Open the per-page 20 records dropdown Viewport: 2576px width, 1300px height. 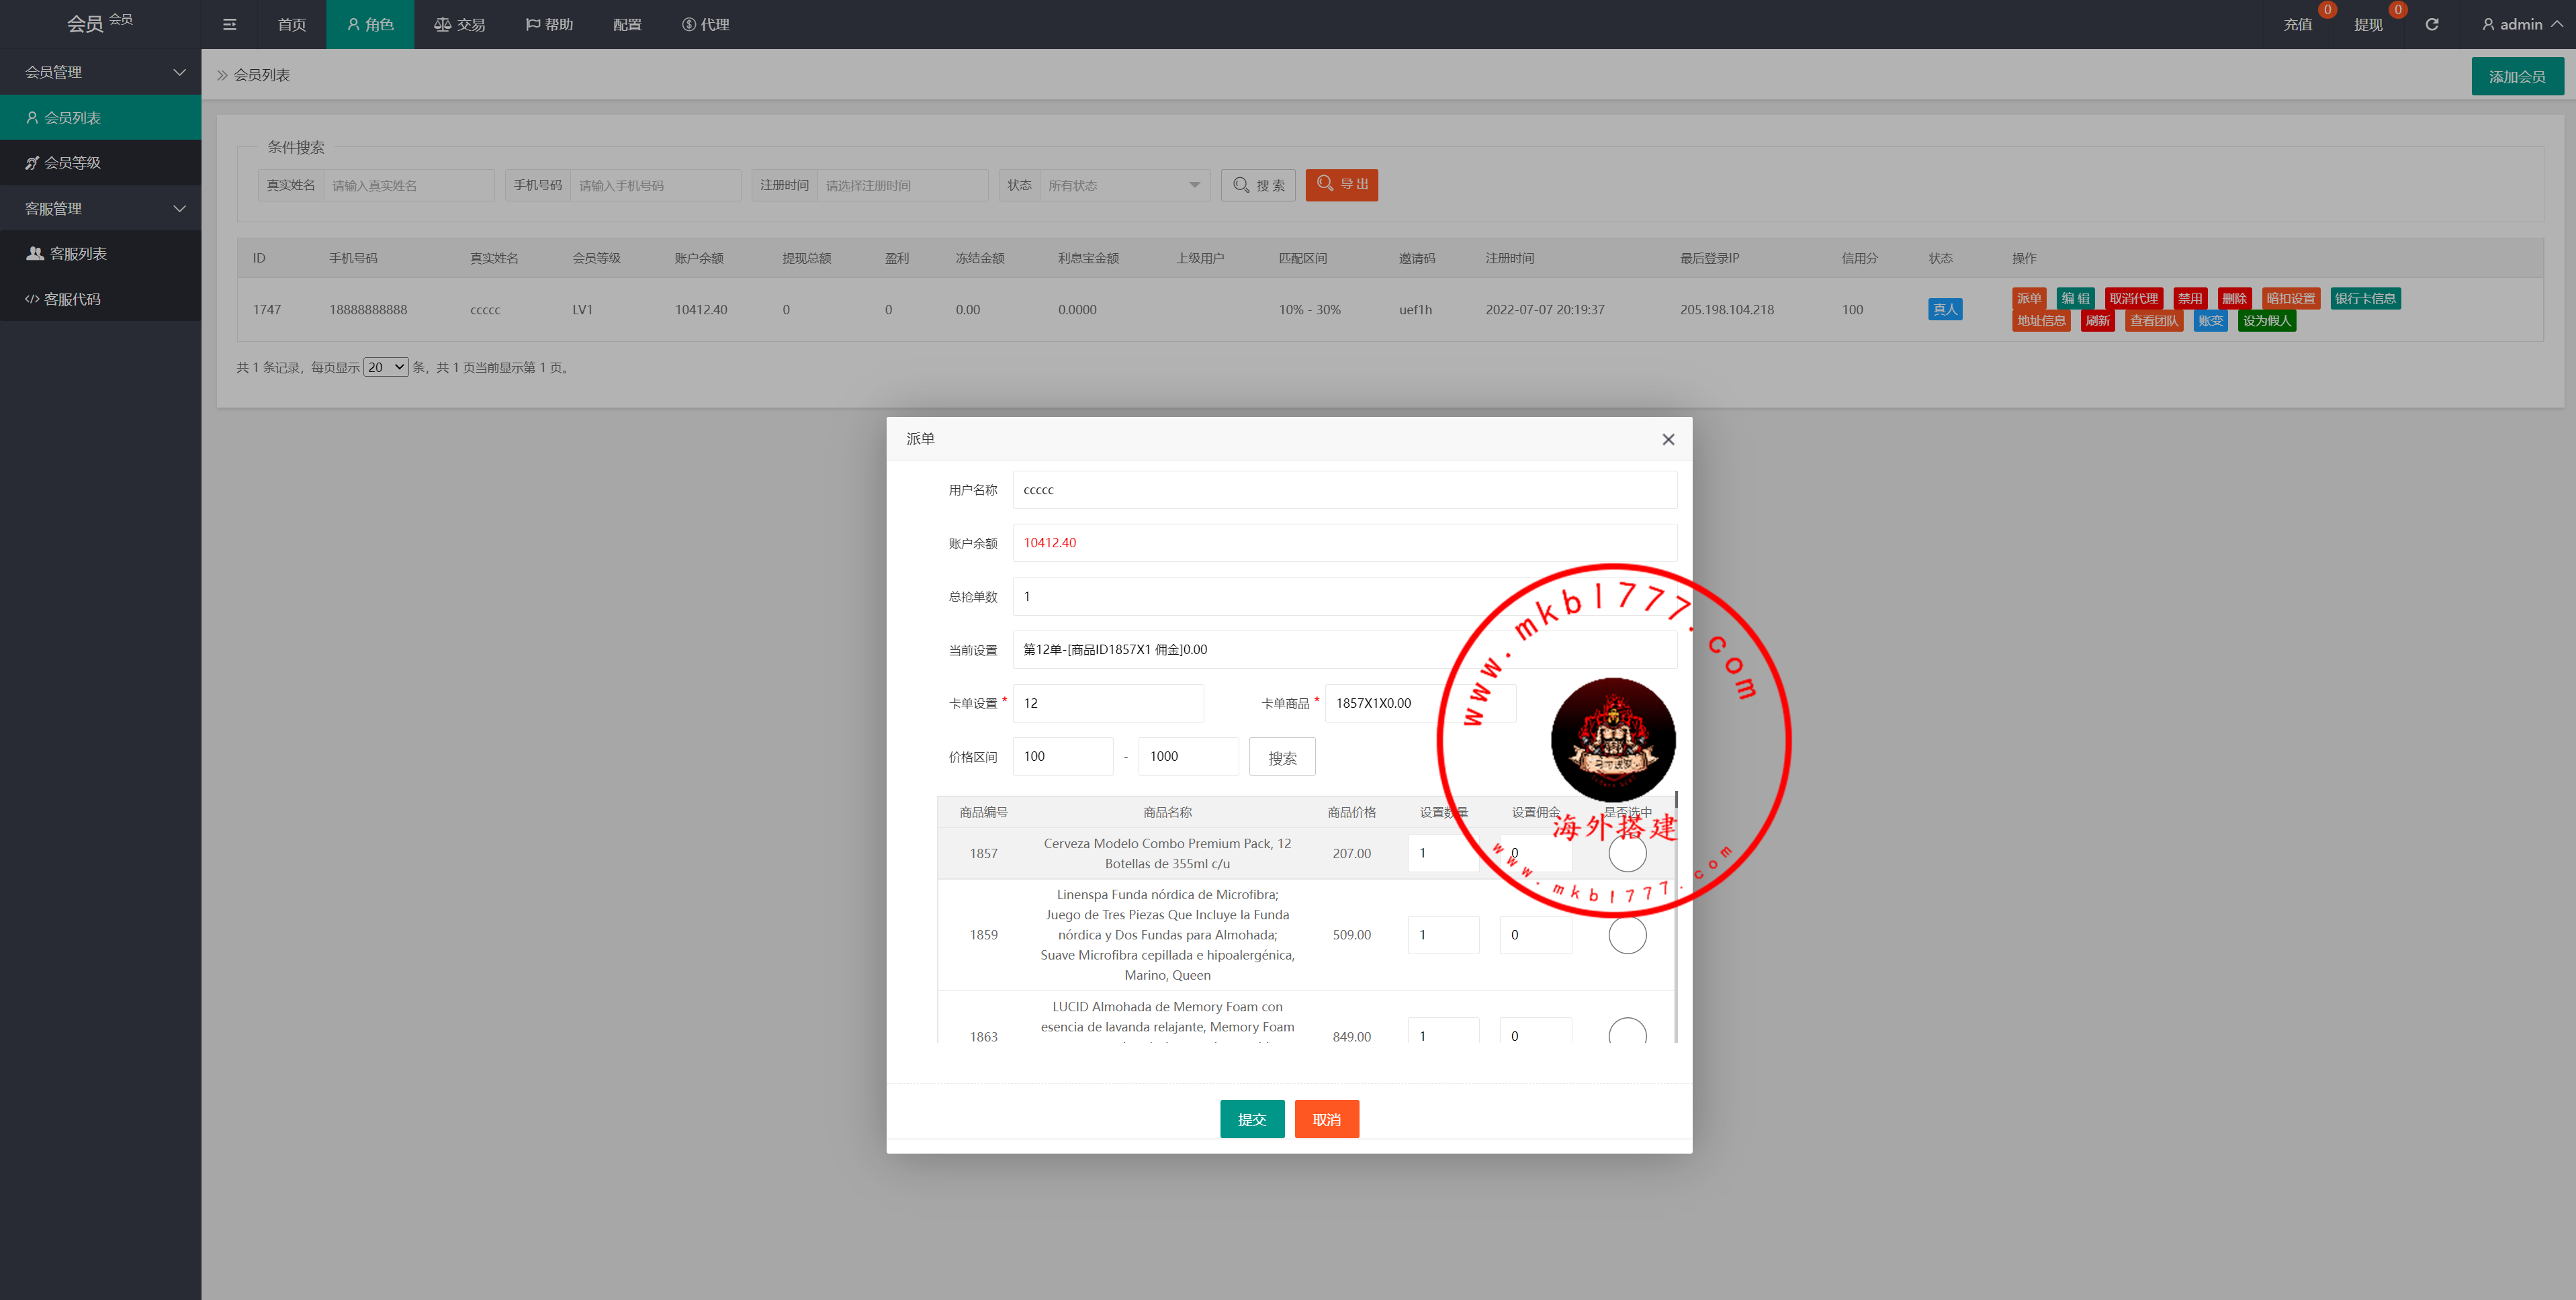(385, 367)
